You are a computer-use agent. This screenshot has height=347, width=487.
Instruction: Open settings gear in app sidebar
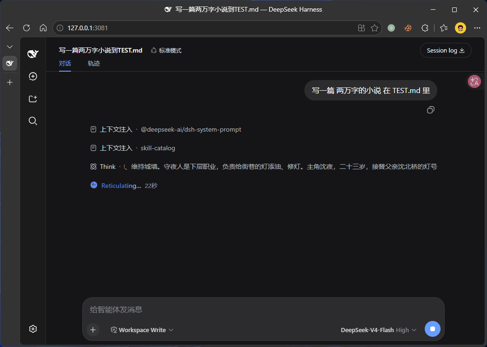click(33, 329)
